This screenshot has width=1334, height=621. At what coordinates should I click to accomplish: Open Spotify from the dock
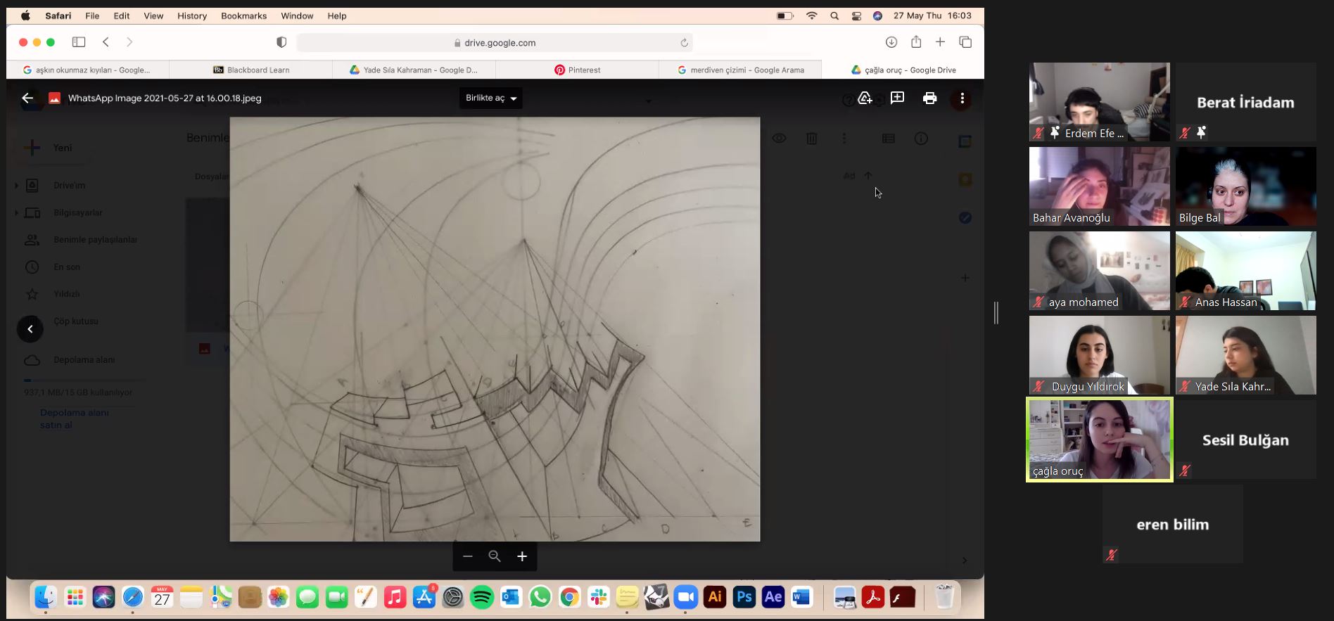click(482, 598)
